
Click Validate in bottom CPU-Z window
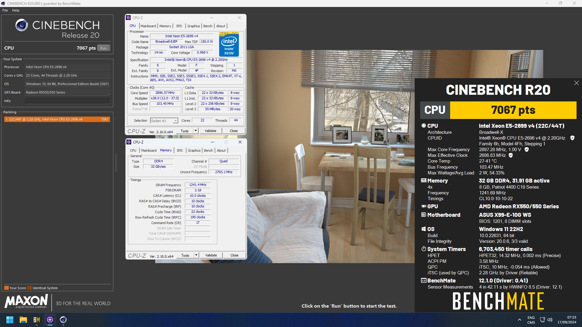coord(211,255)
